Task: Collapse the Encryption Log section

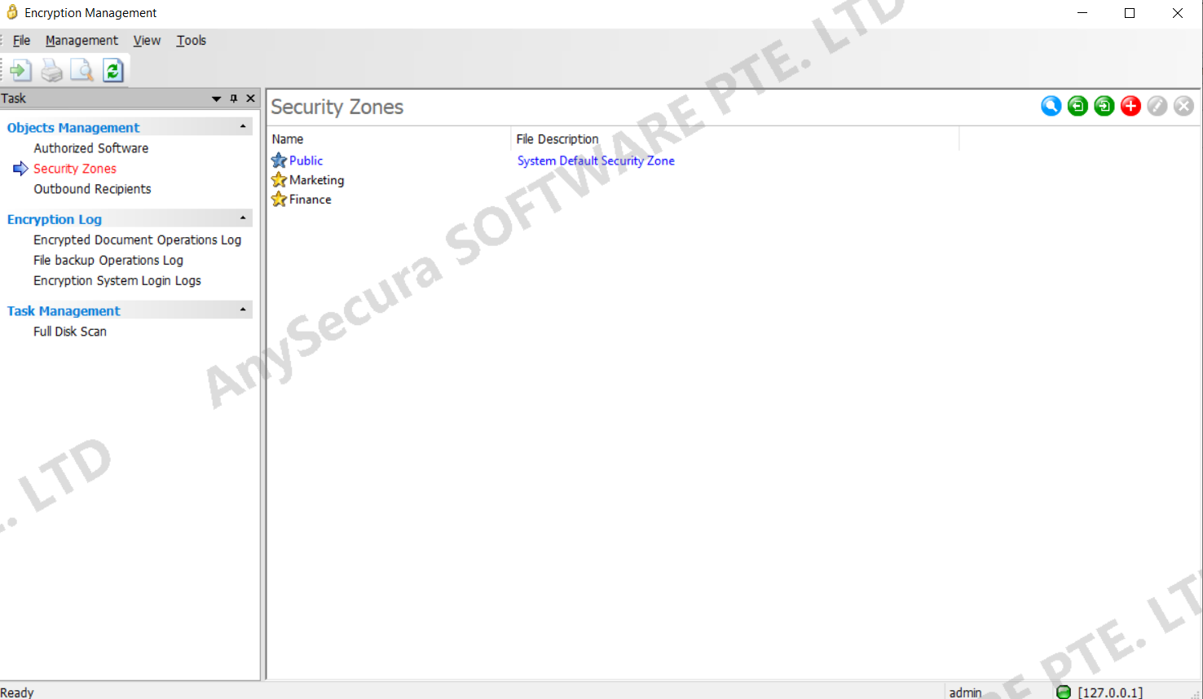Action: (x=243, y=218)
